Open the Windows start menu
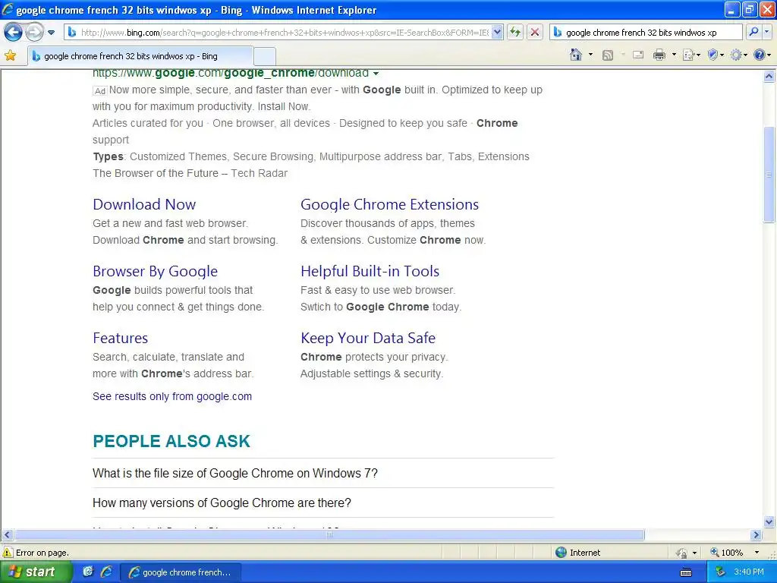Viewport: 777px width, 583px height. [x=35, y=572]
